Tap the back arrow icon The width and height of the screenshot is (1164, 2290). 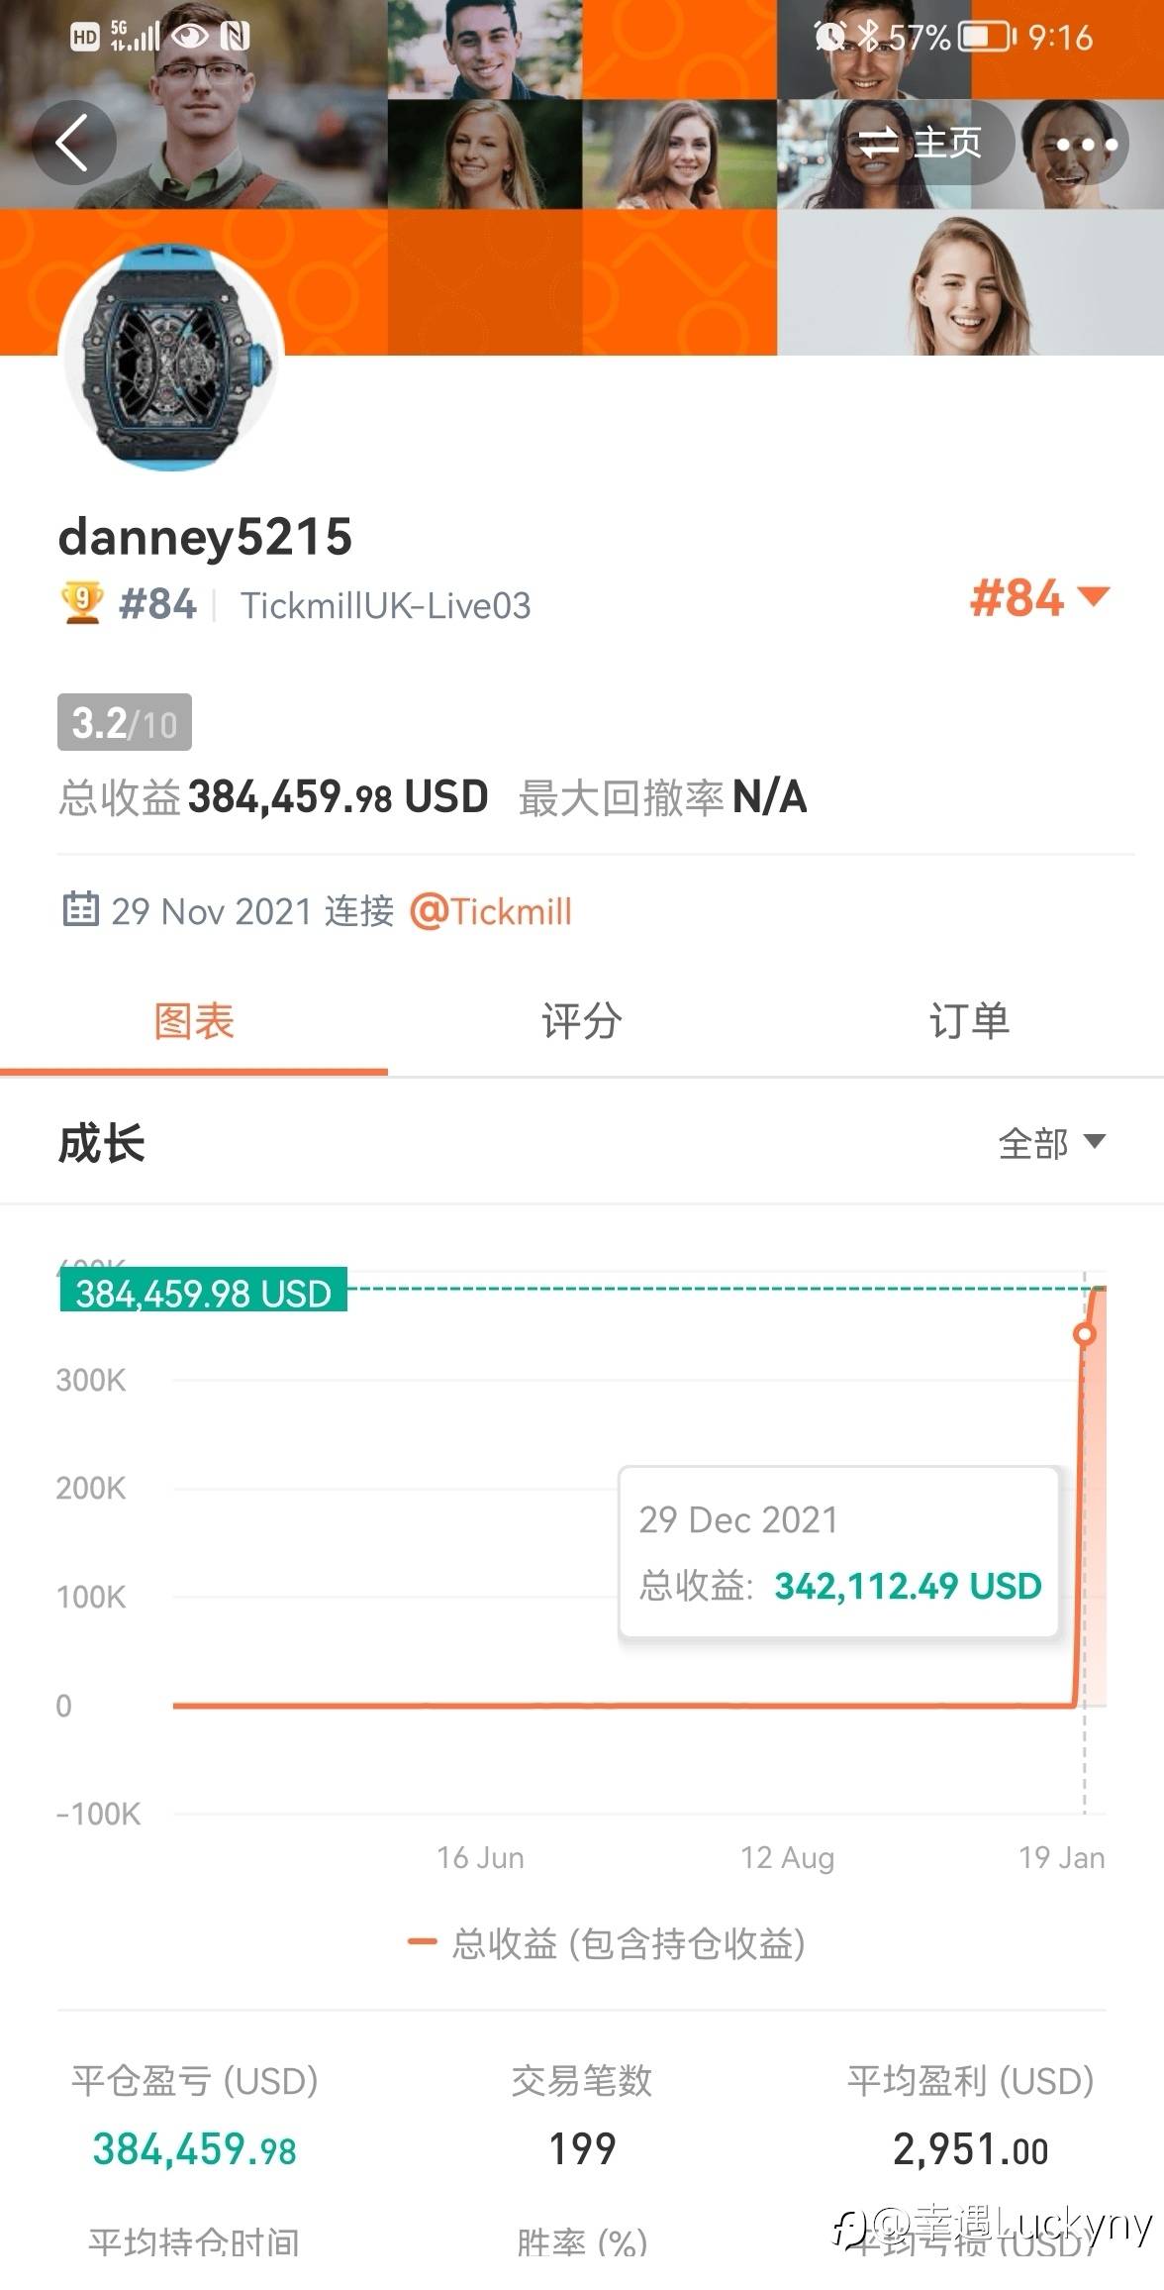click(74, 143)
